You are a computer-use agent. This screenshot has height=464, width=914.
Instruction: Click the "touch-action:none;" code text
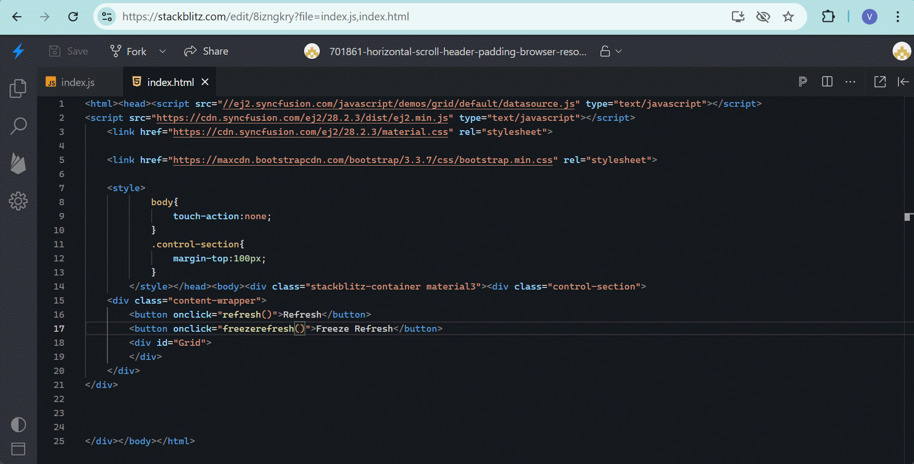(222, 216)
